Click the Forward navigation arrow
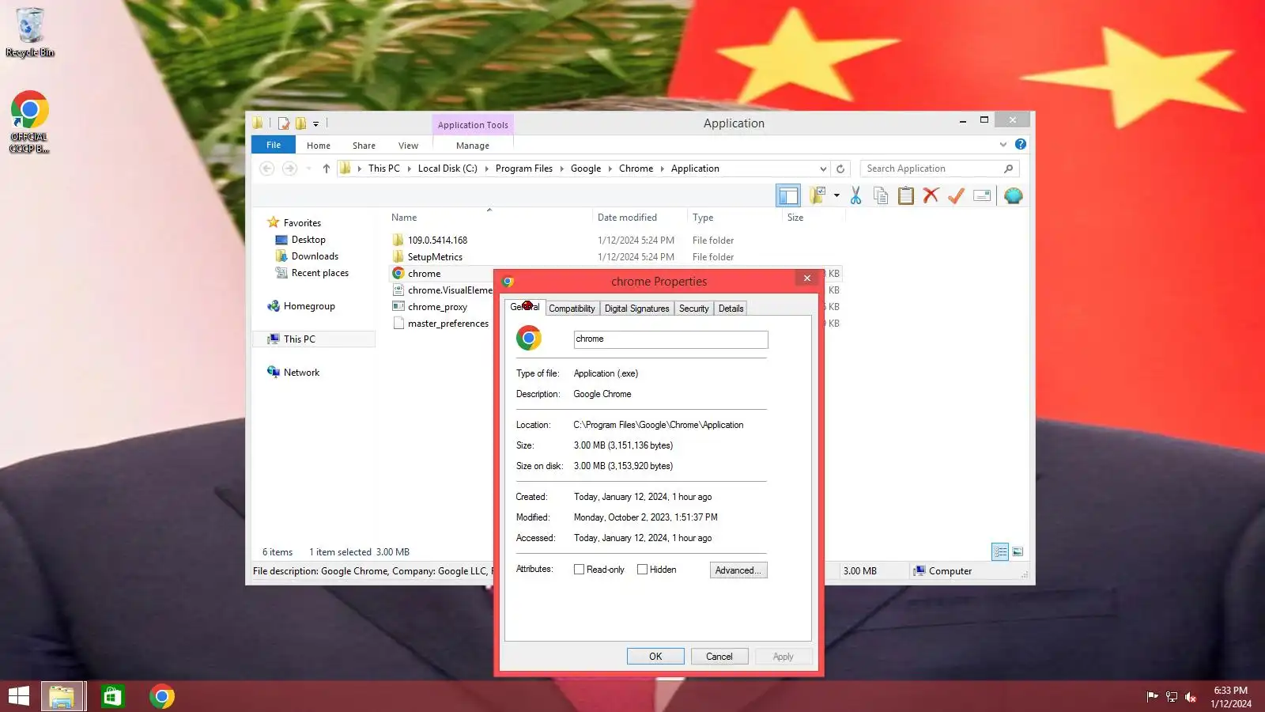The width and height of the screenshot is (1265, 712). (x=289, y=169)
